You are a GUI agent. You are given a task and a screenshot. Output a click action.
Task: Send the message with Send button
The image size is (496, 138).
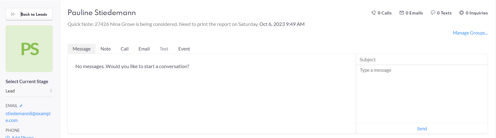tap(422, 129)
